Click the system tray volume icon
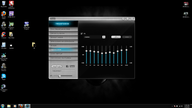 [182, 106]
